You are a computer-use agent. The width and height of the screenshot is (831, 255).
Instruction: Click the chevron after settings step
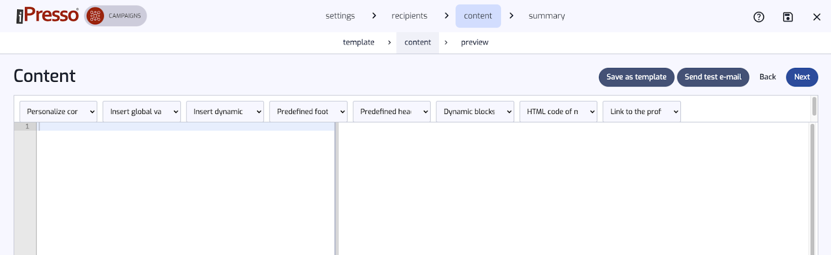pos(374,16)
